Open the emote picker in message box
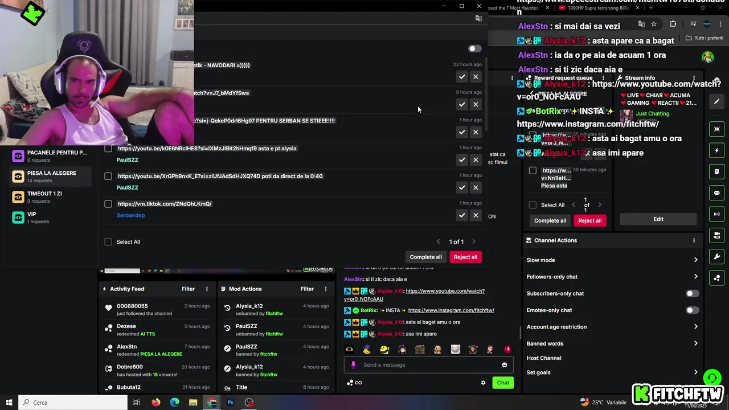This screenshot has width=729, height=410. [505, 365]
